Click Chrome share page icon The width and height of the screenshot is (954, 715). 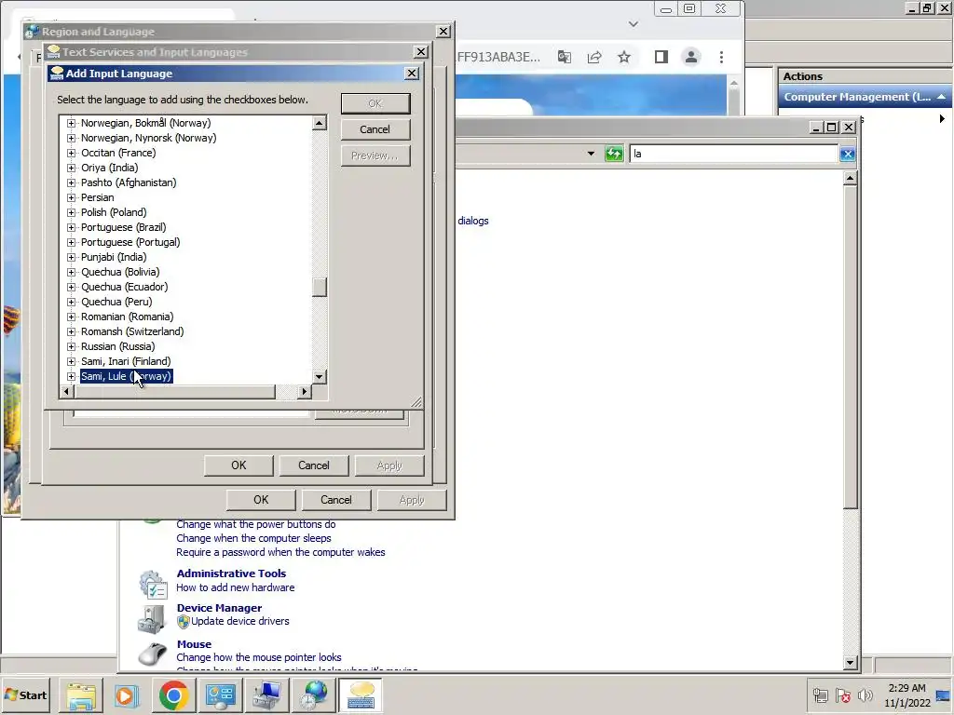(594, 57)
